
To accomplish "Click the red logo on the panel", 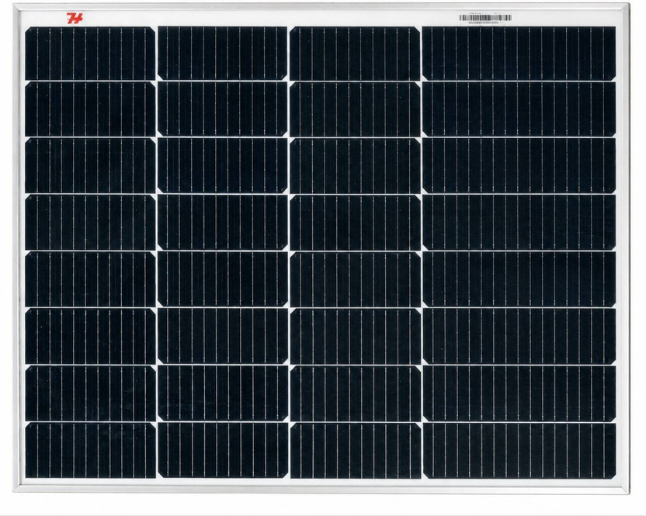I will click(75, 18).
